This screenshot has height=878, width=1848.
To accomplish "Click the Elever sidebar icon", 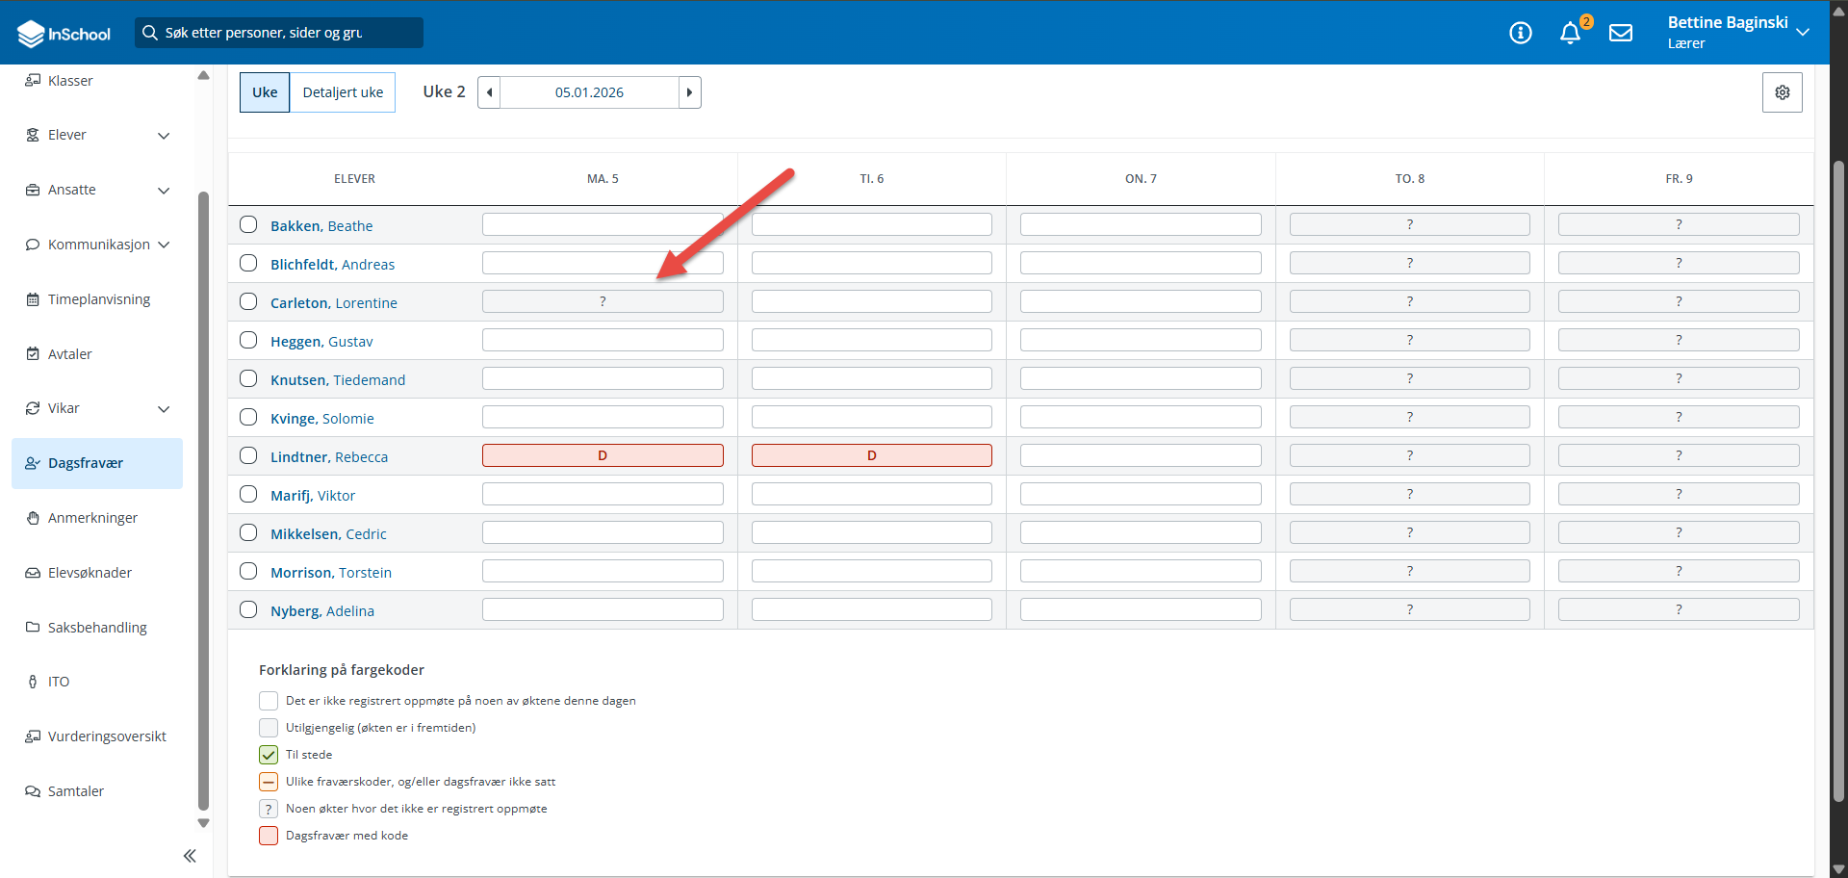I will coord(33,136).
